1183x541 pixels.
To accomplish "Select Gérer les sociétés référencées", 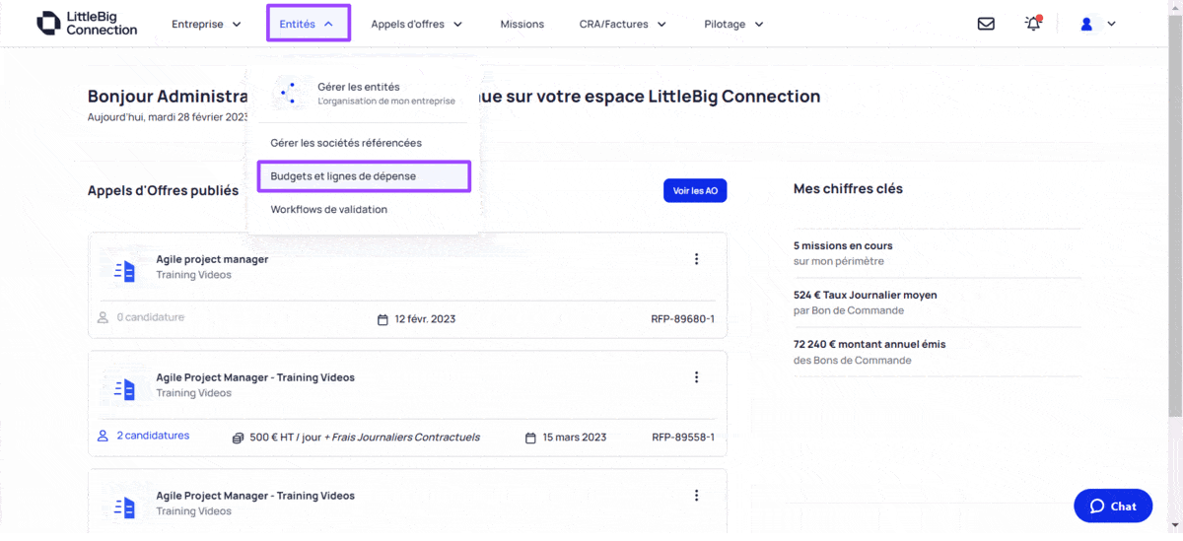I will coord(346,143).
